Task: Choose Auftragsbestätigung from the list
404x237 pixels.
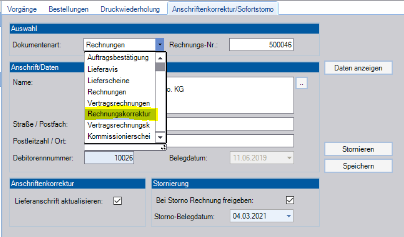Action: (x=119, y=58)
